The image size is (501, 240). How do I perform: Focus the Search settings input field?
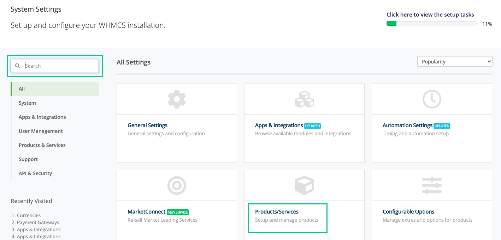coord(55,66)
